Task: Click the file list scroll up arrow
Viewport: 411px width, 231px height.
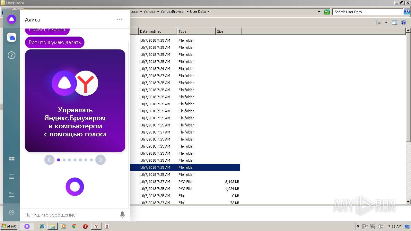Action: (408, 30)
